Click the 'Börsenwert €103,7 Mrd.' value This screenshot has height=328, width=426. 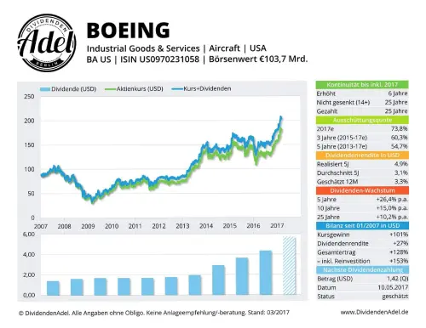258,59
